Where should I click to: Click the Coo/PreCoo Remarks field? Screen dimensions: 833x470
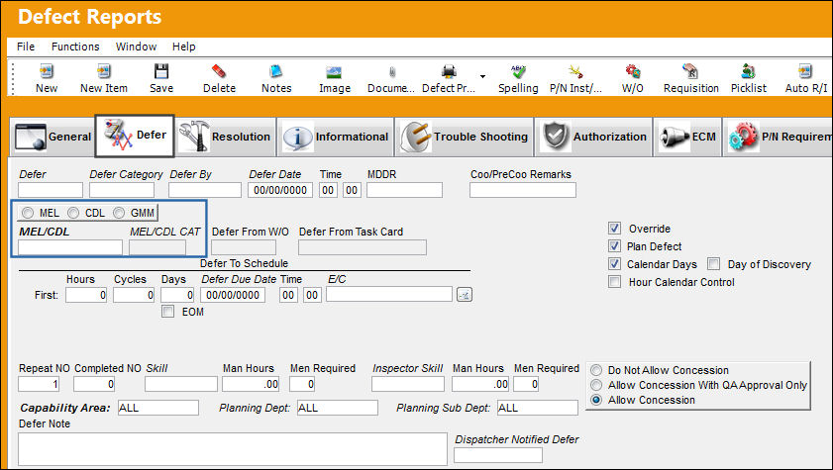coord(523,190)
